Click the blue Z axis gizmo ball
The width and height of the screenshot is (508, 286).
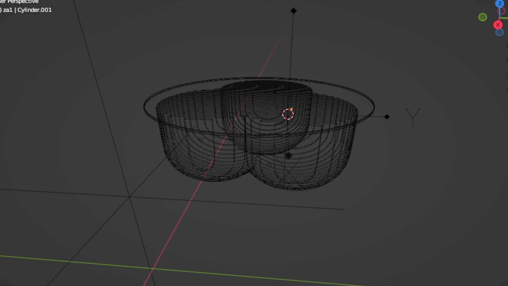pyautogui.click(x=500, y=3)
